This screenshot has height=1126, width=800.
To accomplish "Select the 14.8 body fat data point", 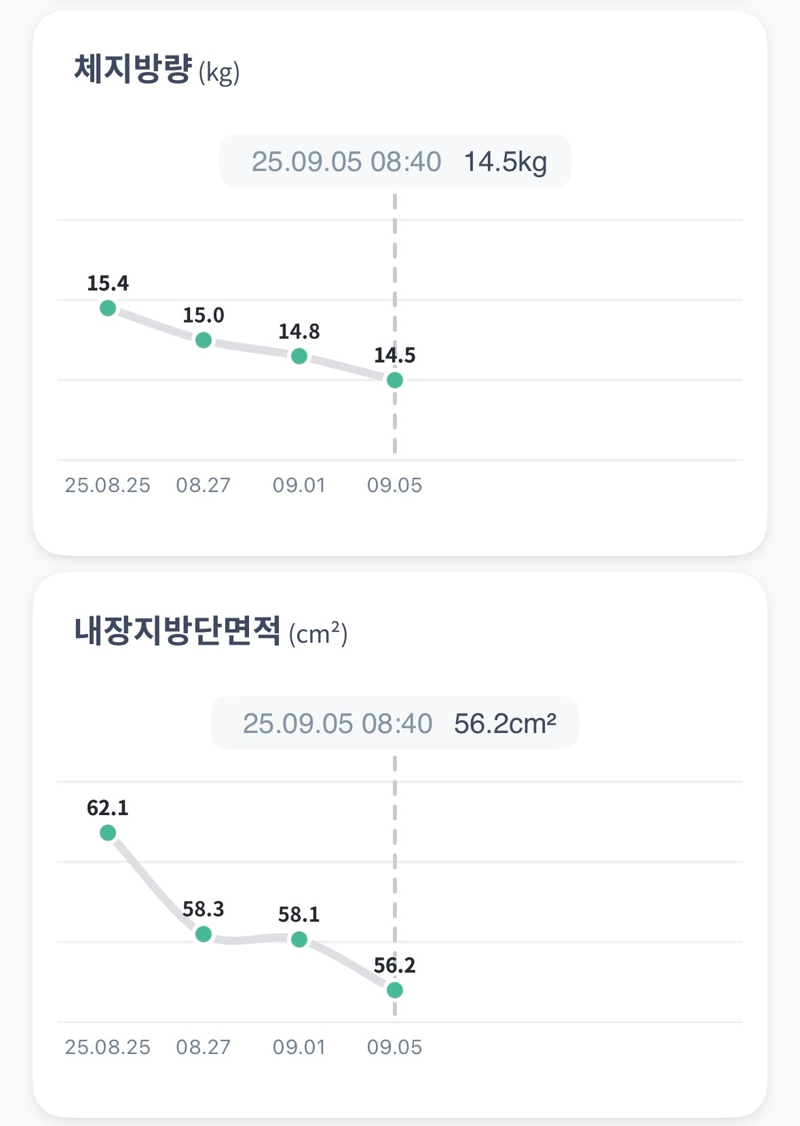I will tap(299, 356).
